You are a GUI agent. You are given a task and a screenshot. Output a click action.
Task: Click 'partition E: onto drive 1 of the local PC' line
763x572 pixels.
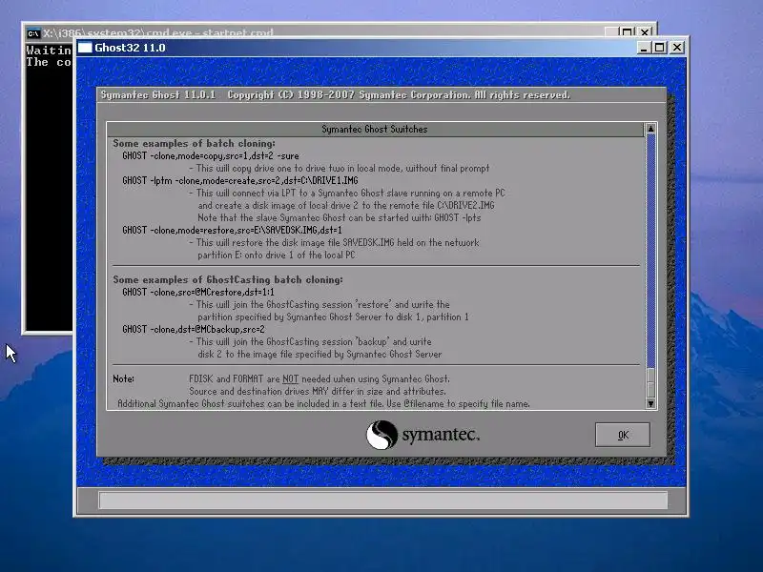277,255
